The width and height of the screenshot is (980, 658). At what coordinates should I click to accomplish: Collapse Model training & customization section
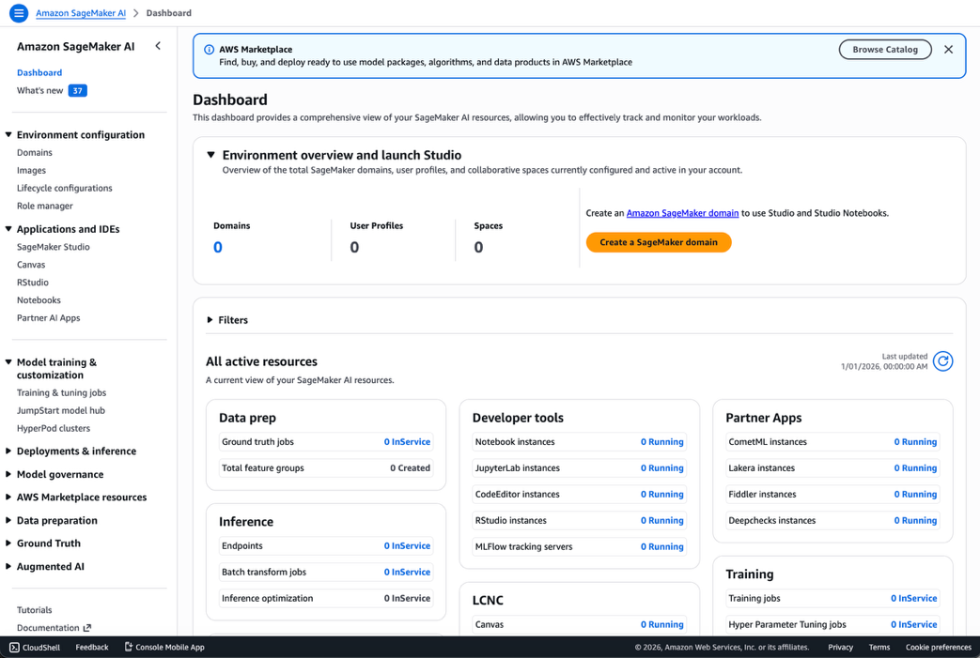pos(8,361)
